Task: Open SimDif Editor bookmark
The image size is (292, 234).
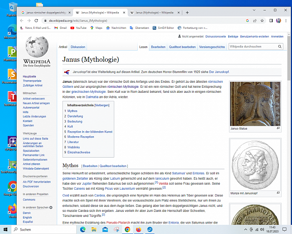Action: pos(163,28)
